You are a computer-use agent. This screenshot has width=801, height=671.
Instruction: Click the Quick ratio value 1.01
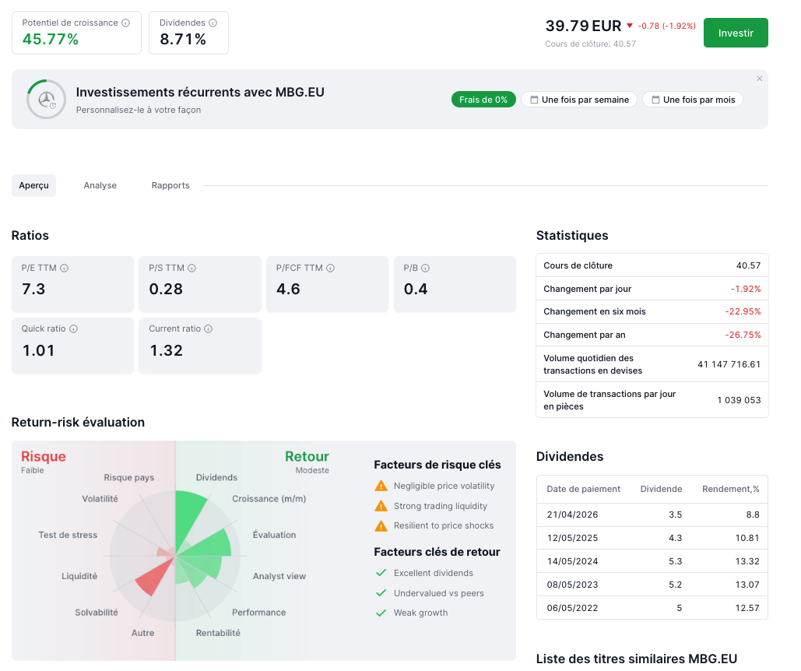coord(38,350)
